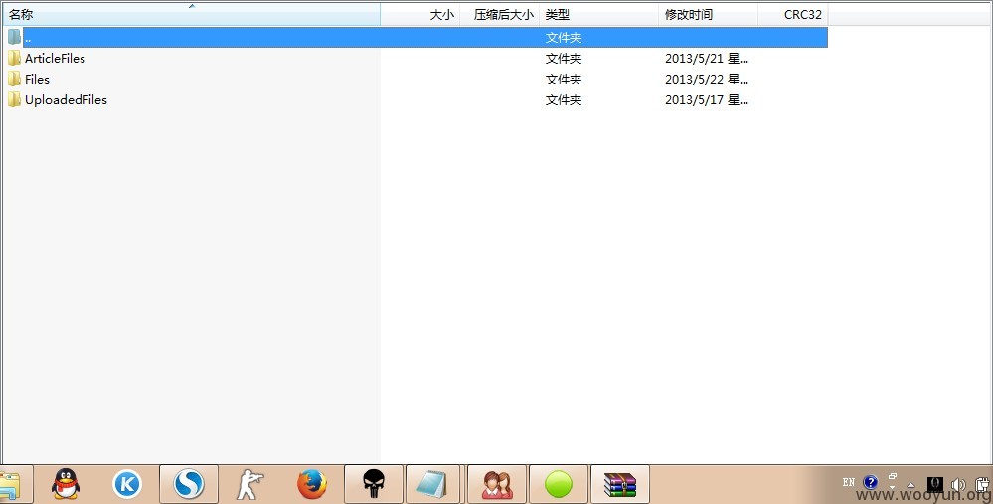993x504 pixels.
Task: Click the ArticleFiles folder icon
Action: pyautogui.click(x=14, y=59)
